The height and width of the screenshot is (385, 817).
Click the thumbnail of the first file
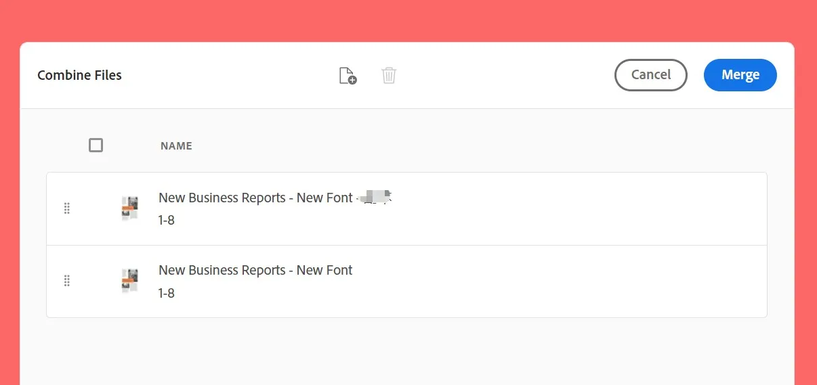tap(129, 208)
